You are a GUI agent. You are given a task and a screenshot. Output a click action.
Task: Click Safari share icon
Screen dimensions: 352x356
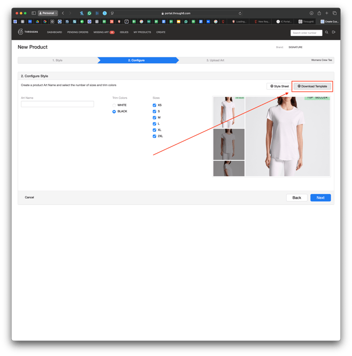pos(319,13)
